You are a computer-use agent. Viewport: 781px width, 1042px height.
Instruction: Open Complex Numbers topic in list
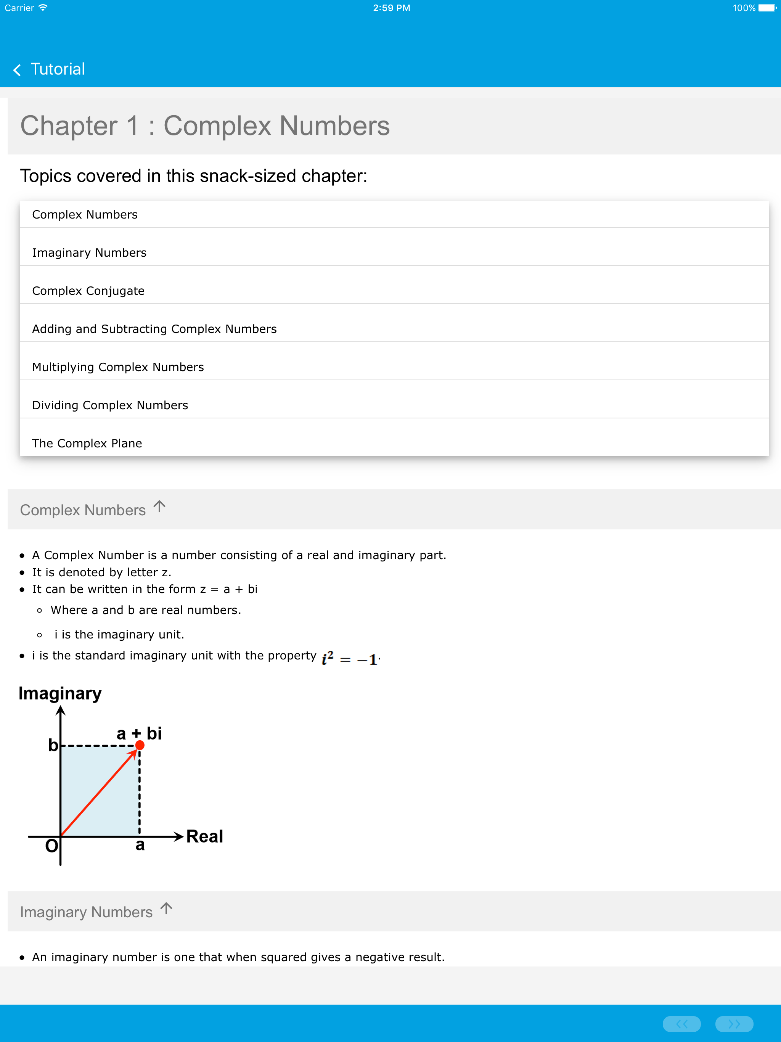(85, 215)
